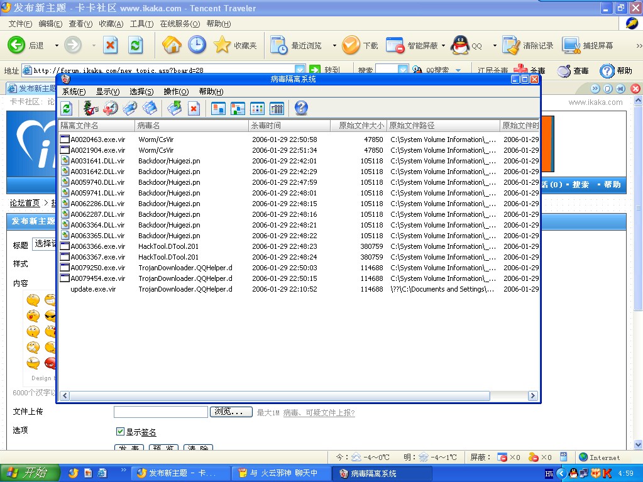Open quarantine 显示(V) menu
This screenshot has height=482, width=643.
(x=108, y=91)
